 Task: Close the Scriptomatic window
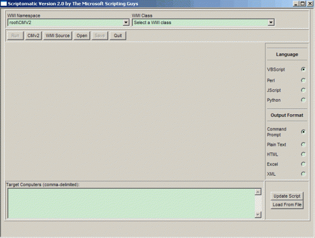click(310, 4)
